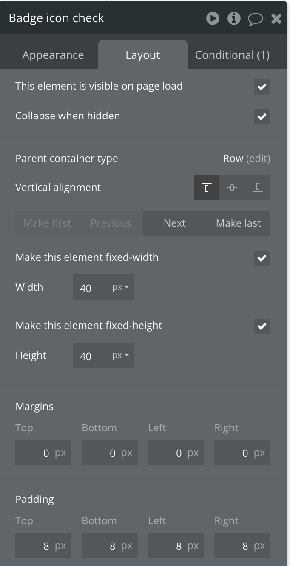Disable Make this element fixed-width

click(262, 258)
